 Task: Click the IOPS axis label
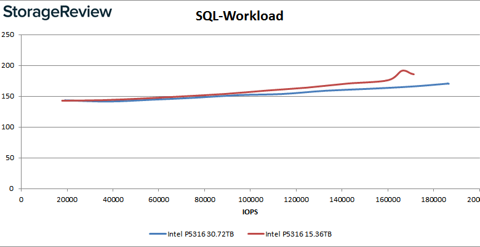tap(250, 212)
